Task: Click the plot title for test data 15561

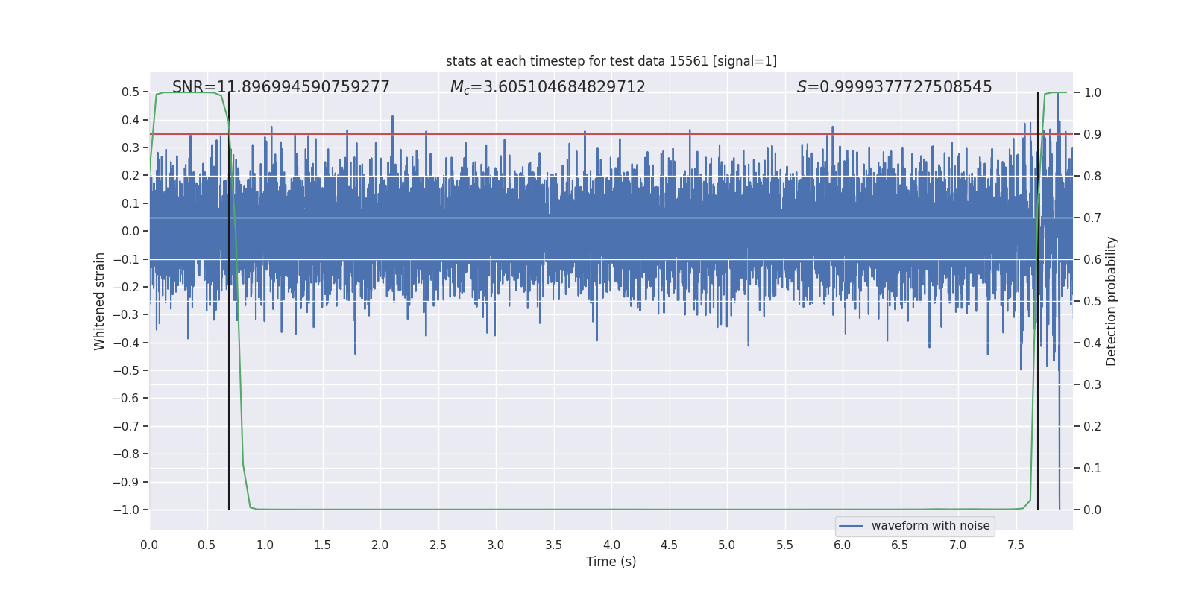Action: [611, 61]
